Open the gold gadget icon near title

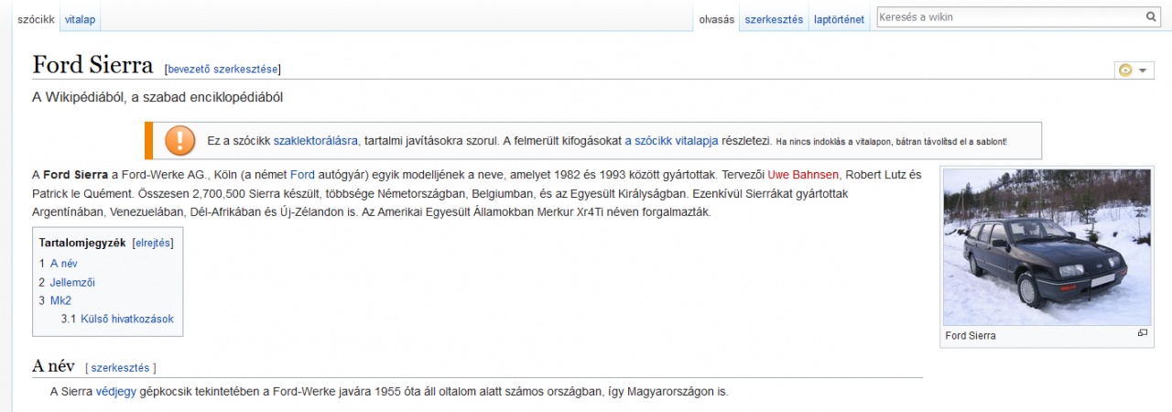pyautogui.click(x=1125, y=70)
